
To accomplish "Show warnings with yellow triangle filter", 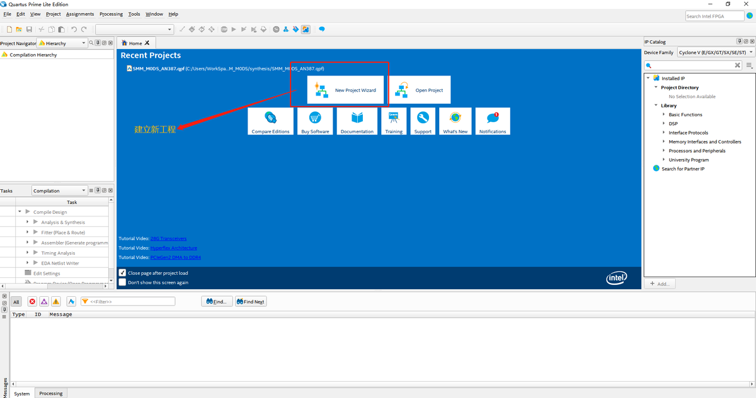I will 56,302.
